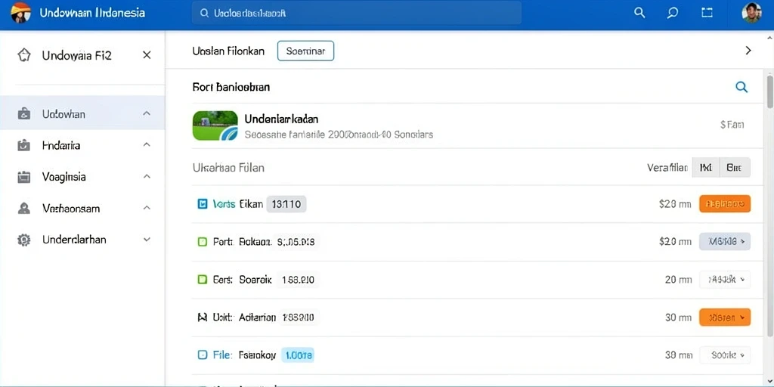774x387 pixels.
Task: Click the square window icon in header
Action: pyautogui.click(x=707, y=13)
